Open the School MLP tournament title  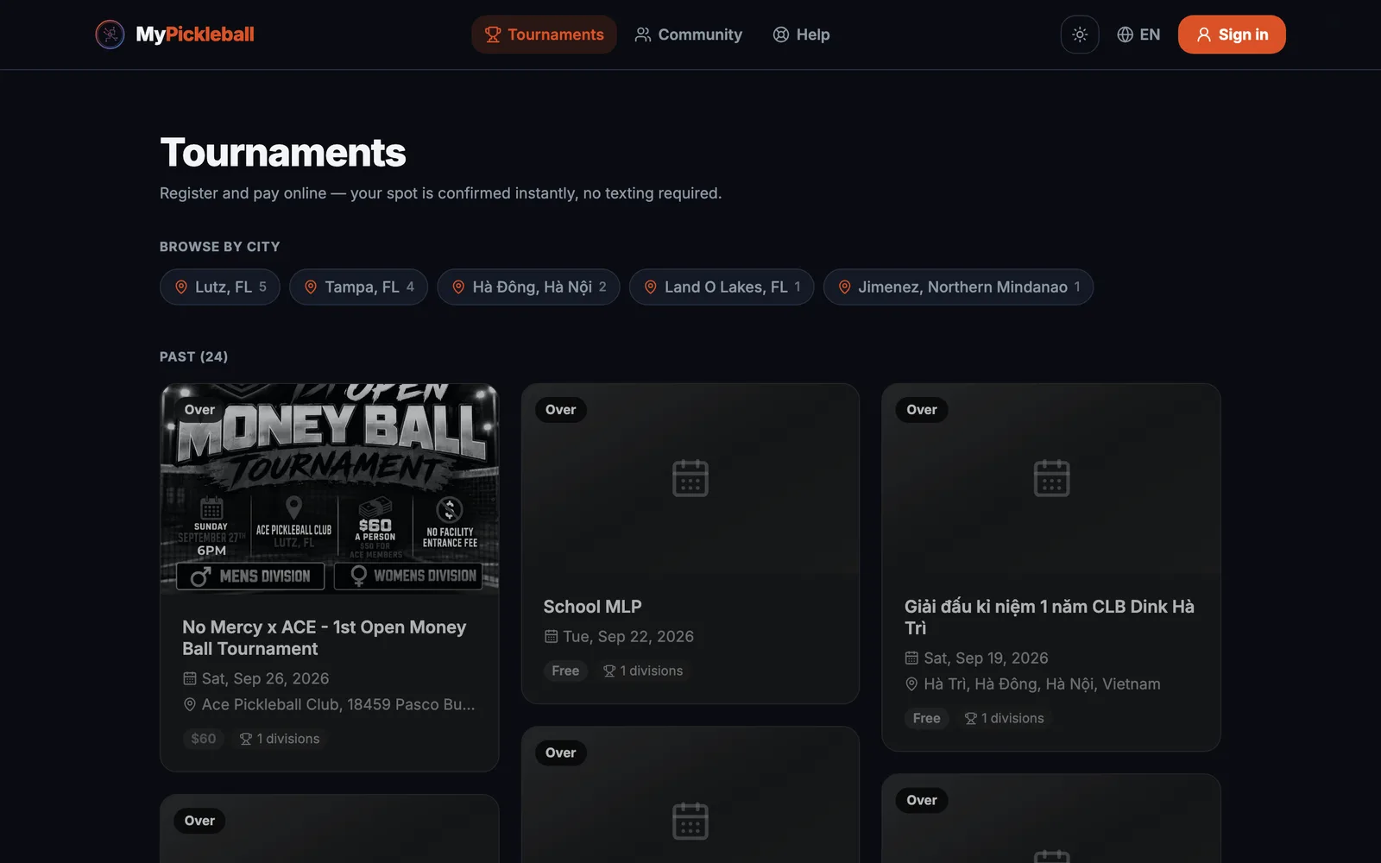coord(593,607)
